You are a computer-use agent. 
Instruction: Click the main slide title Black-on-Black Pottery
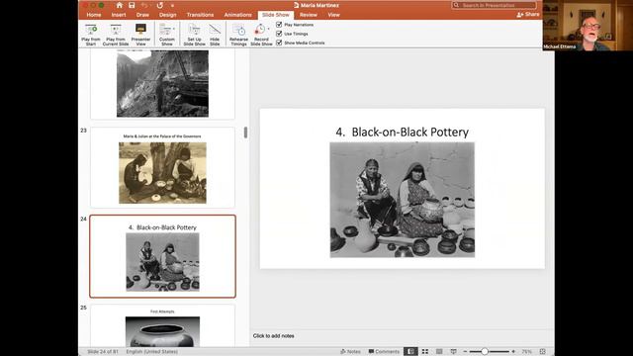[403, 132]
